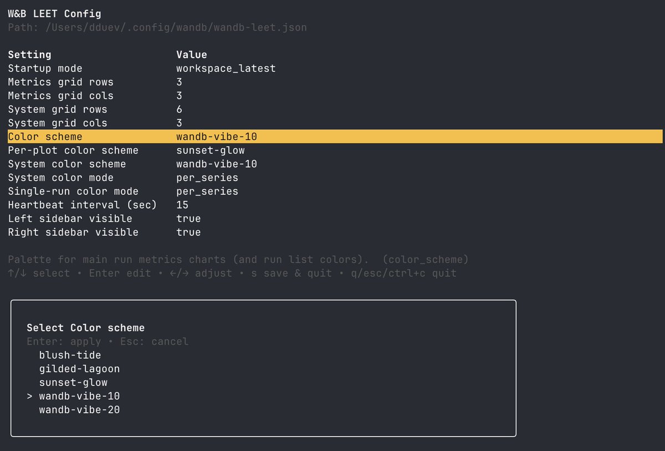Click the 'Esc: cancel' hint in popup

(154, 342)
